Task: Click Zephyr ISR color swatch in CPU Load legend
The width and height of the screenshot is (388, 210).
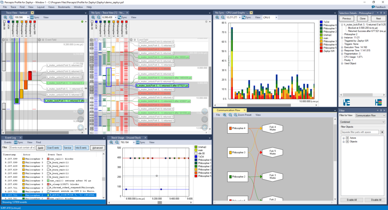Action: [321, 51]
